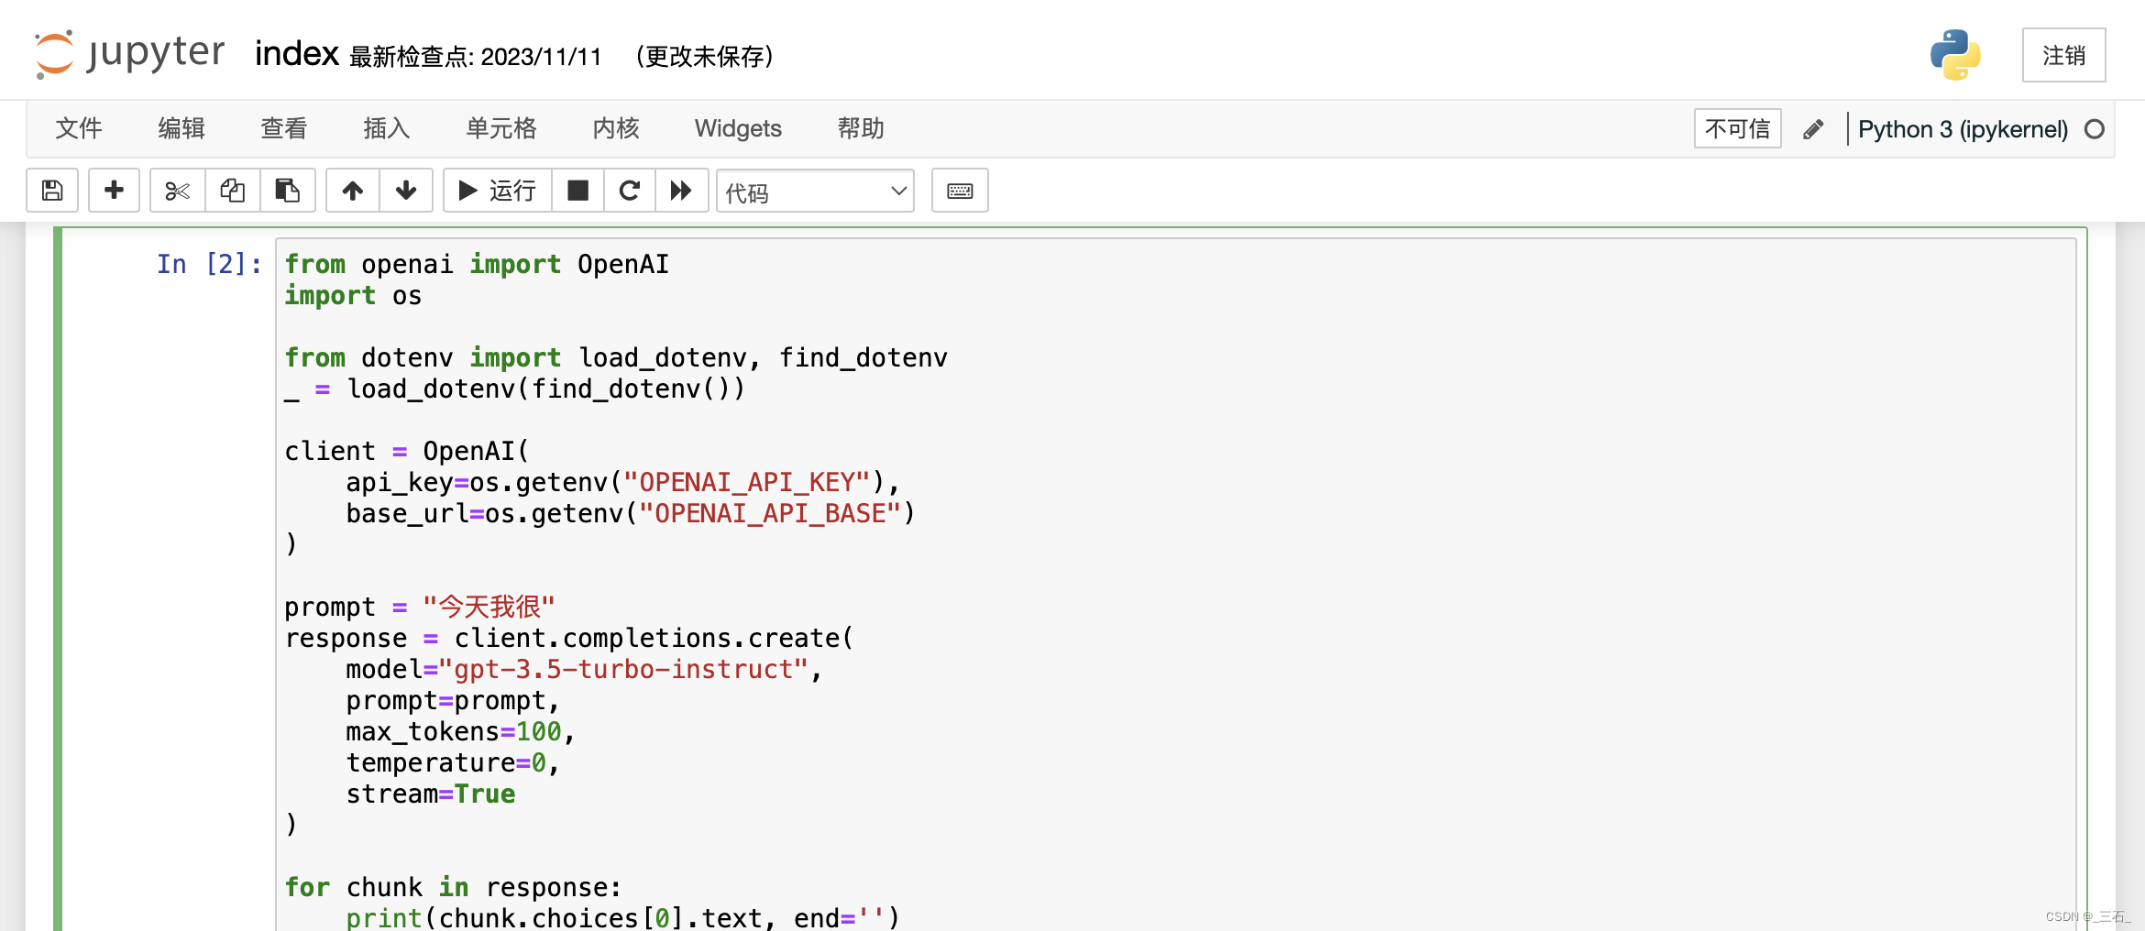This screenshot has width=2145, height=931.
Task: Interrupt the kernel with the stop square icon
Action: 577,191
